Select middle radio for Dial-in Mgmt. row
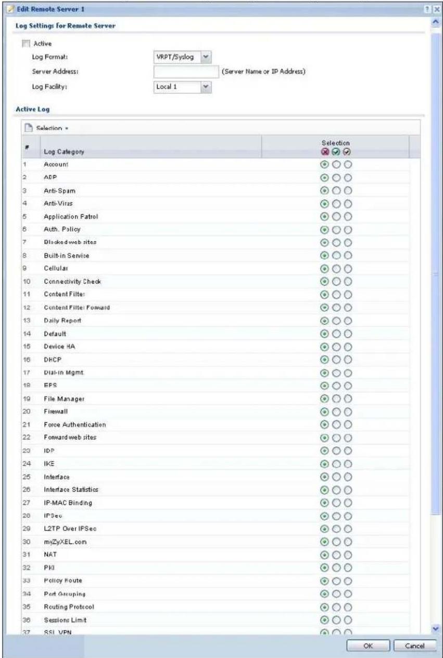443x658 pixels. point(337,372)
